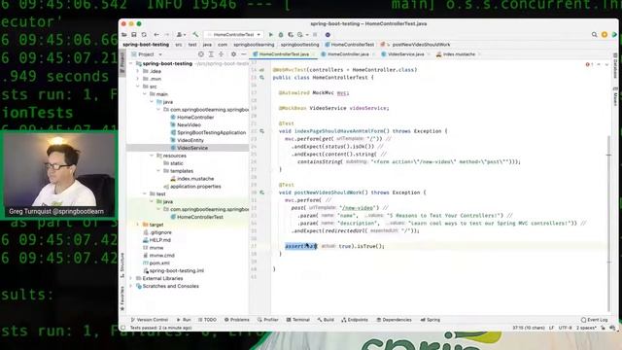
Task: Switch to HomeControllerTest.java editor tab
Action: coord(282,54)
